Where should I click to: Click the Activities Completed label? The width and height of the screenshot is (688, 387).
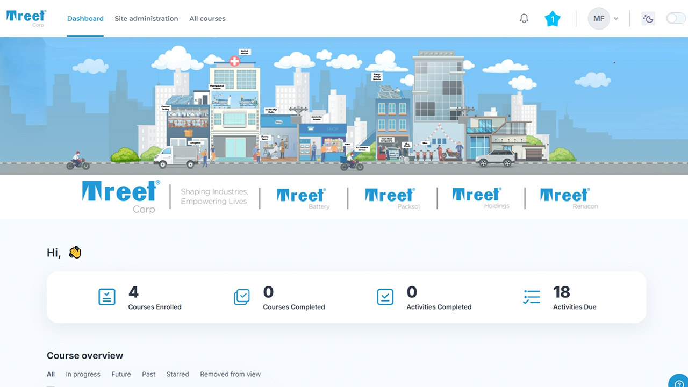pyautogui.click(x=439, y=307)
